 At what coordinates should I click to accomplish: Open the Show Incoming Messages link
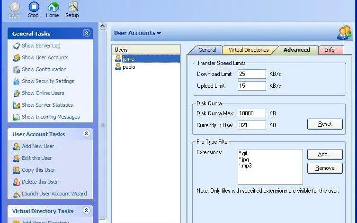click(x=51, y=117)
